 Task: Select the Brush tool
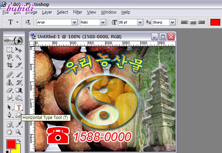18,75
